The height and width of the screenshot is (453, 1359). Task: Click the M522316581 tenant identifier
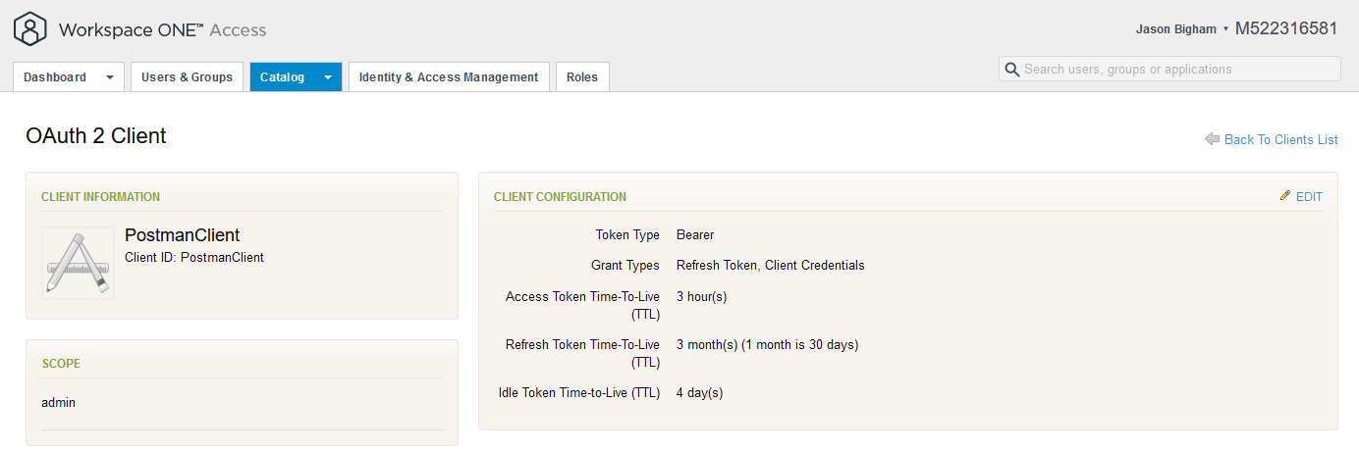1285,28
